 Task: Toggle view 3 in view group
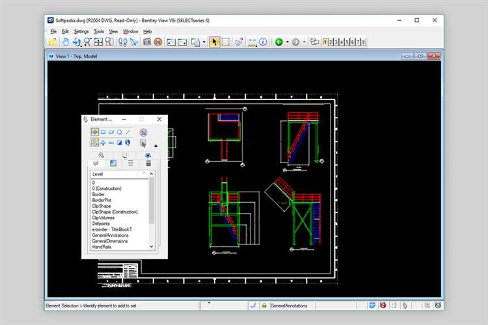(336, 42)
